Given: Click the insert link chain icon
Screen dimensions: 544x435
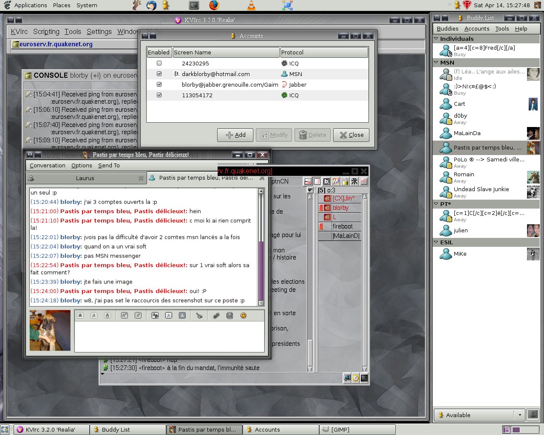Looking at the screenshot, I should click(x=216, y=316).
